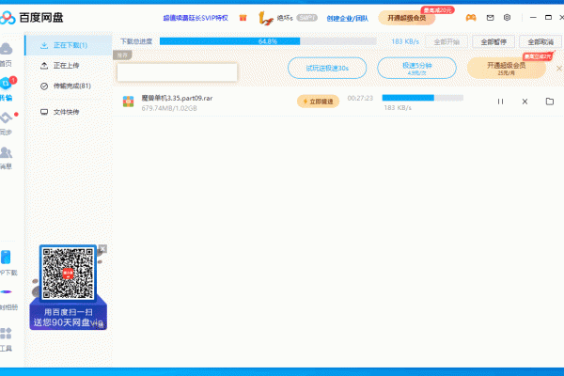Screen dimensions: 564x376
Task: Click the username next to avatar
Action: click(x=285, y=18)
